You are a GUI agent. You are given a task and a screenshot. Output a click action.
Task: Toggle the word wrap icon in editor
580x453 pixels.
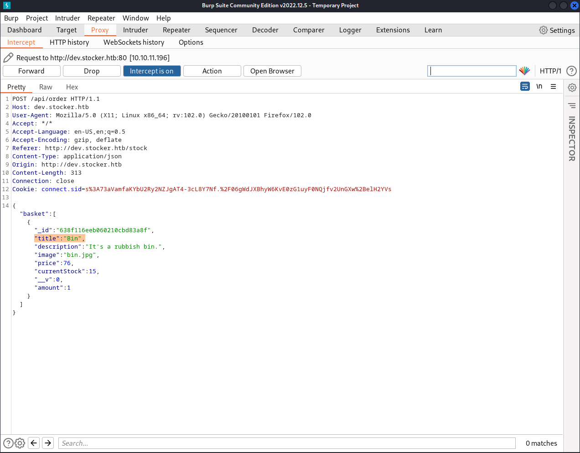click(x=525, y=86)
